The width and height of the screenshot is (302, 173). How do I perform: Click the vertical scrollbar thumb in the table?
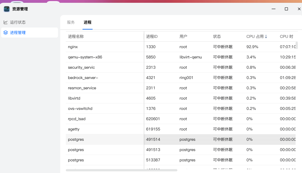tap(297, 45)
